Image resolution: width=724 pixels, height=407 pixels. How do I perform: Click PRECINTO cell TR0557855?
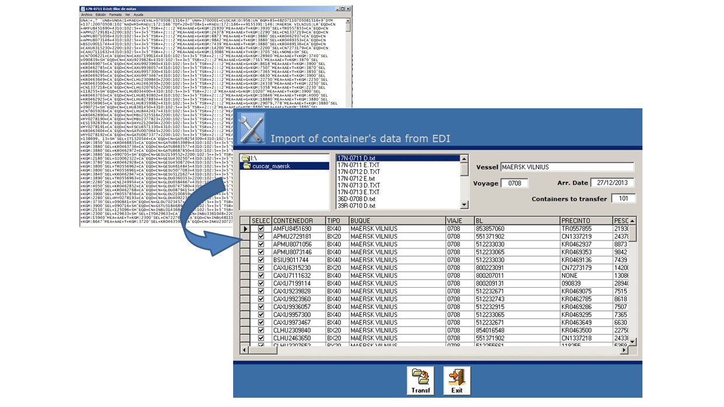(x=586, y=229)
